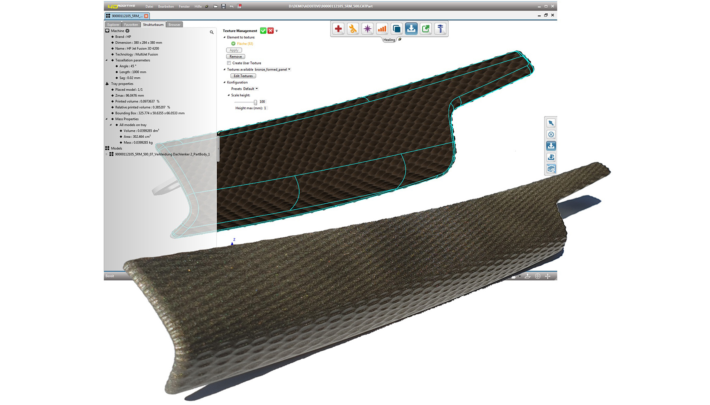This screenshot has height=405, width=710.
Task: Click the green export toolbar icon
Action: tap(426, 29)
